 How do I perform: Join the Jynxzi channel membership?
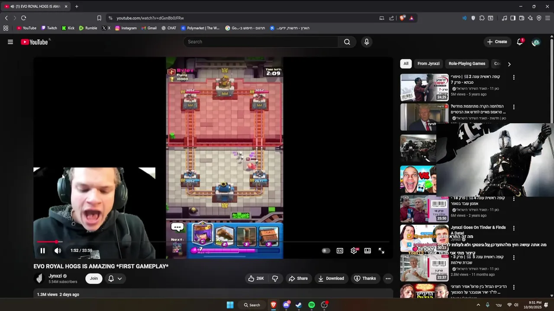click(x=94, y=279)
